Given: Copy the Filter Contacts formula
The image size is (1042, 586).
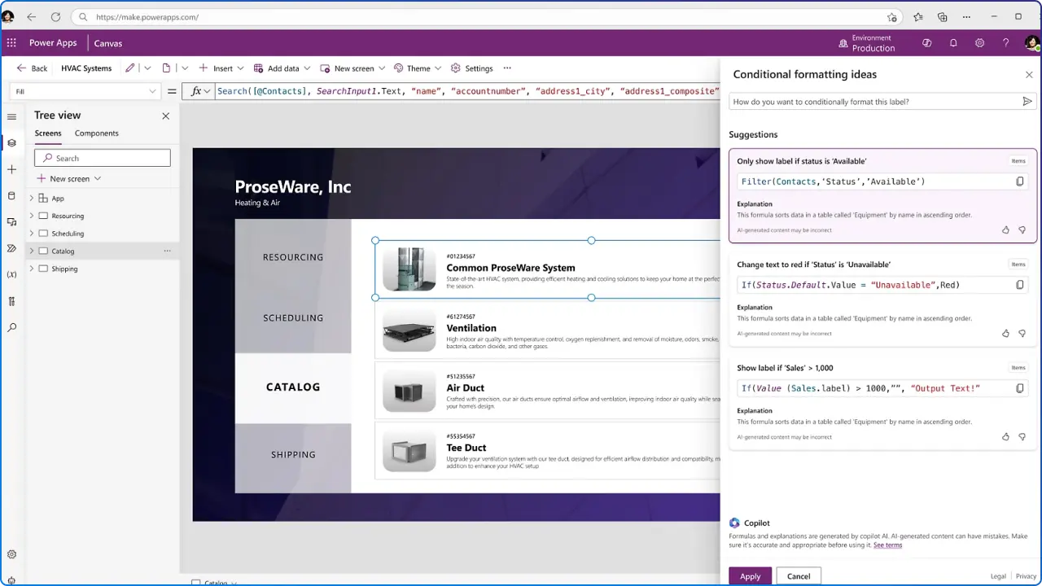Looking at the screenshot, I should pos(1020,181).
